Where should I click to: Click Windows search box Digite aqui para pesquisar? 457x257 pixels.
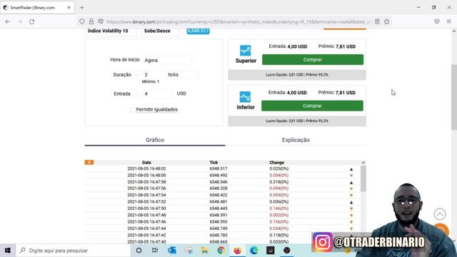(x=73, y=251)
